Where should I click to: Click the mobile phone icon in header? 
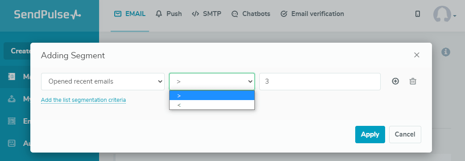pyautogui.click(x=418, y=14)
